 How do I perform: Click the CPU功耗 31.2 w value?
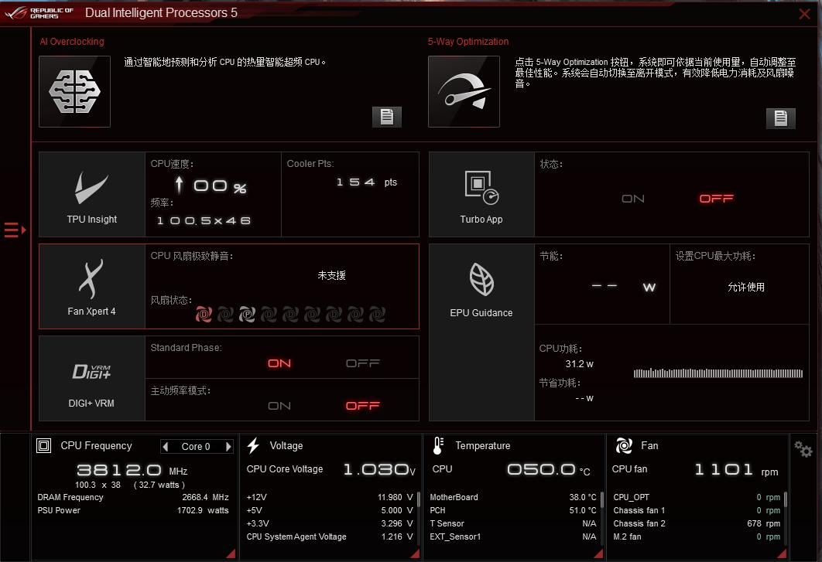[579, 364]
